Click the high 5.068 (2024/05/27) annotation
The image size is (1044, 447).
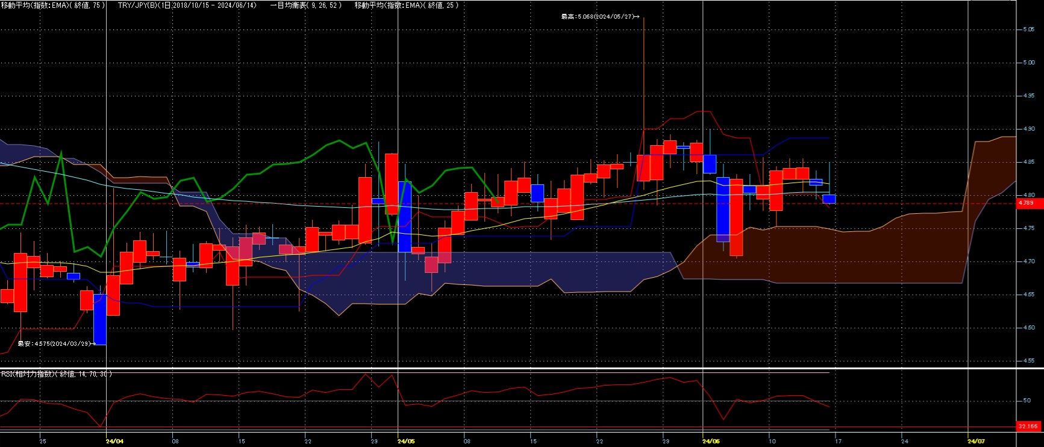point(600,17)
